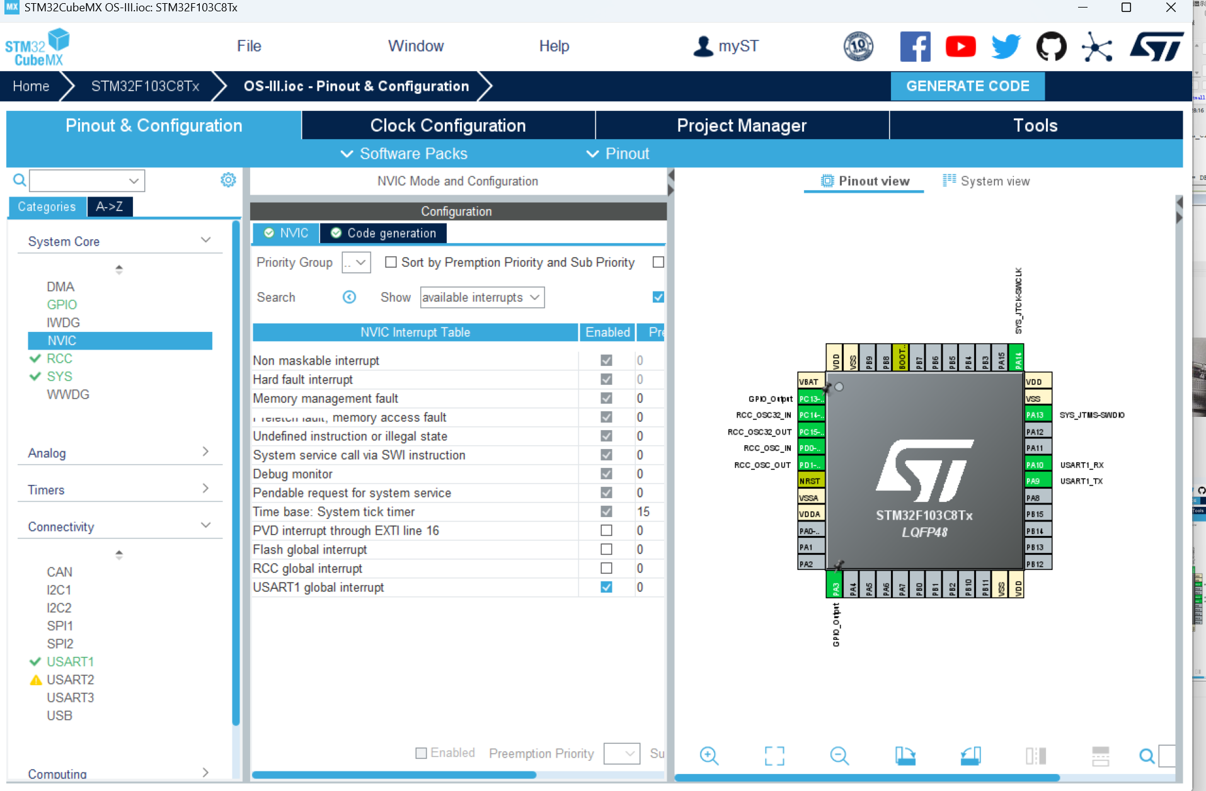This screenshot has height=791, width=1206.
Task: Fit the pinout view to screen
Action: point(774,755)
